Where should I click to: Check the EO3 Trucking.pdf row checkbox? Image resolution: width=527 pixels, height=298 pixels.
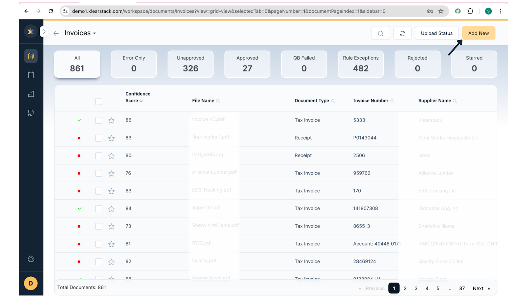[98, 191]
